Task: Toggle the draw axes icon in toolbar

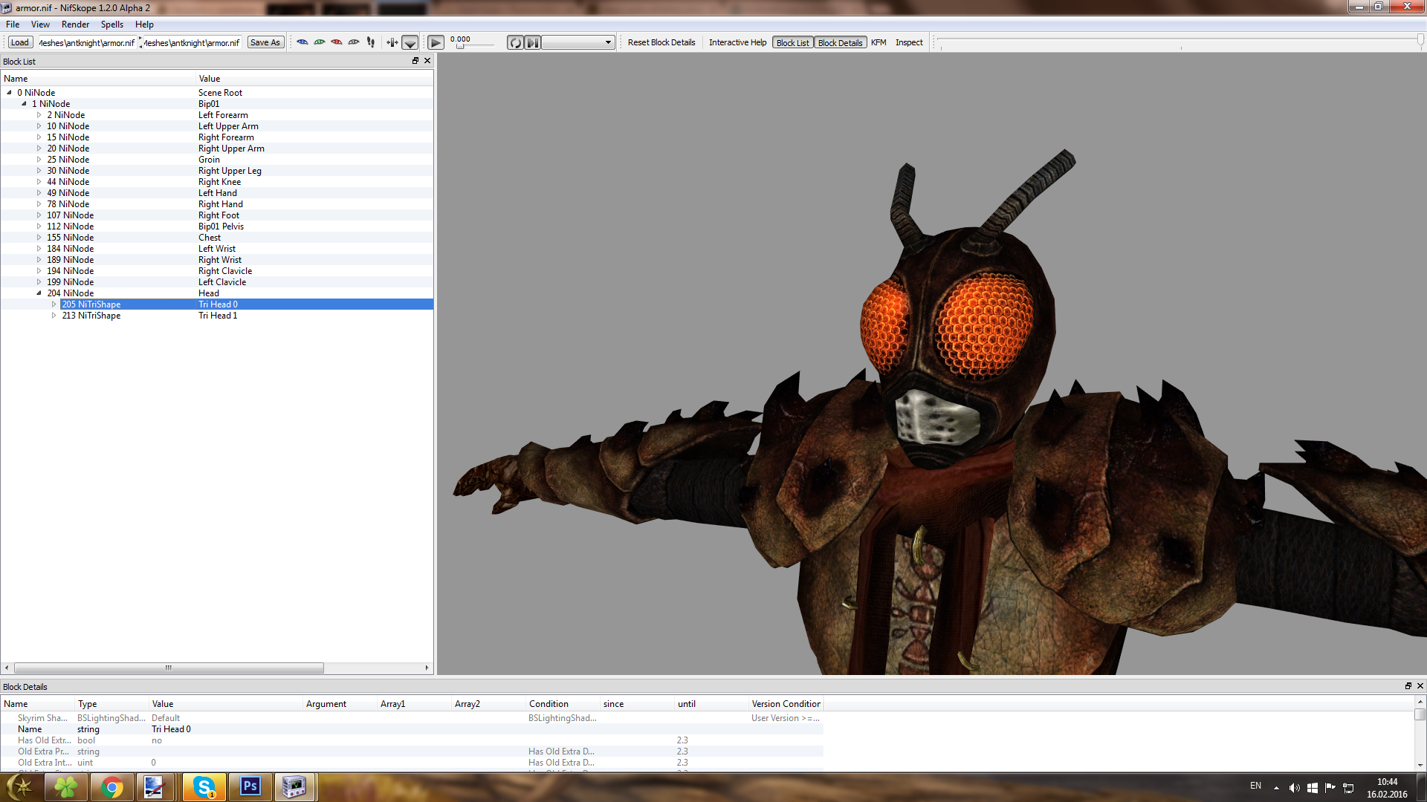Action: (x=392, y=42)
